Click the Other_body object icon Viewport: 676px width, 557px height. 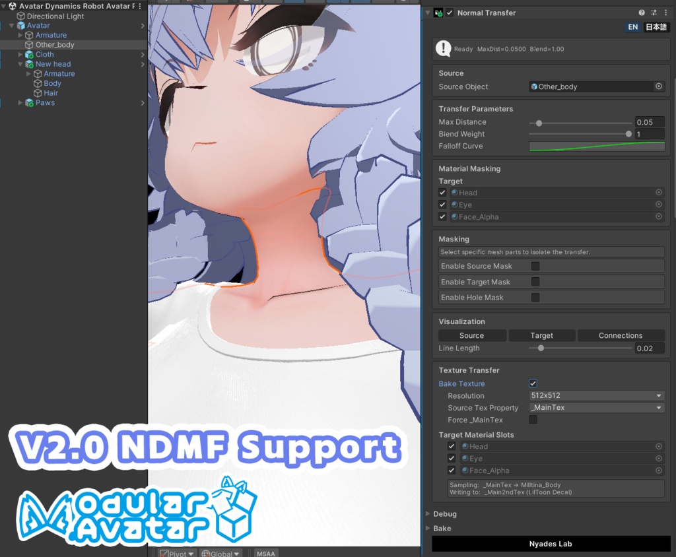(29, 45)
